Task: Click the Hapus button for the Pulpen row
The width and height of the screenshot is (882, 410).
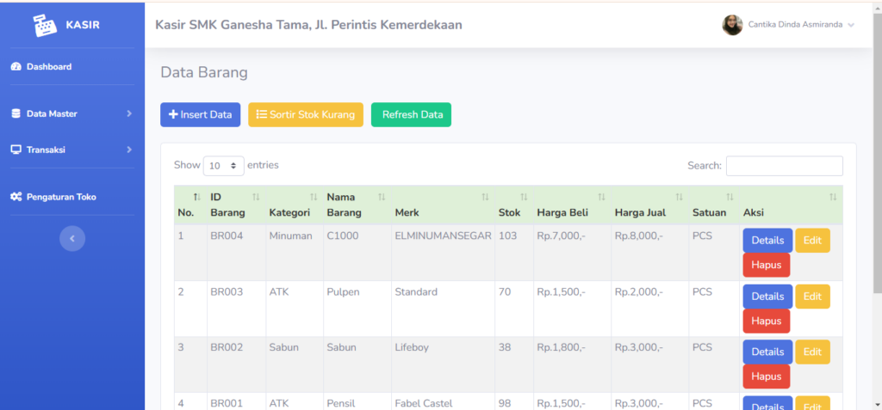Action: pyautogui.click(x=766, y=321)
